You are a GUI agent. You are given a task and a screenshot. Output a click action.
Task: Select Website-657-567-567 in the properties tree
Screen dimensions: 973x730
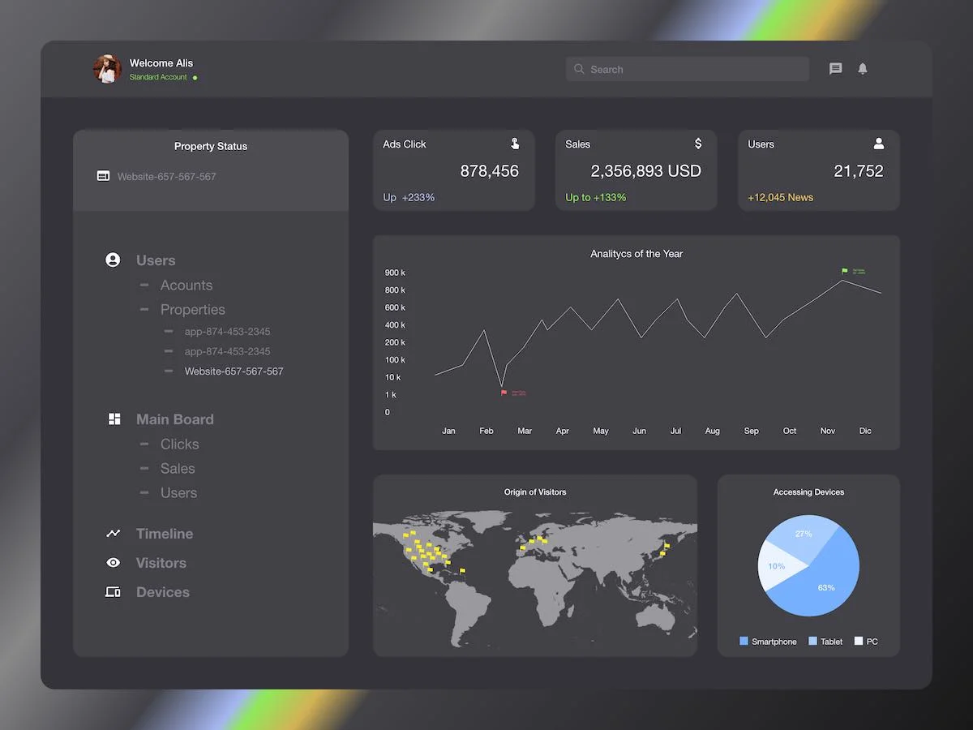[234, 371]
